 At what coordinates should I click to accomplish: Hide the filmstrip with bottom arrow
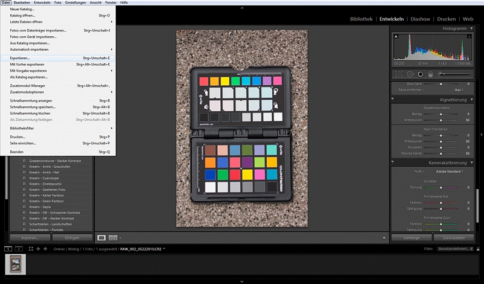click(242, 282)
